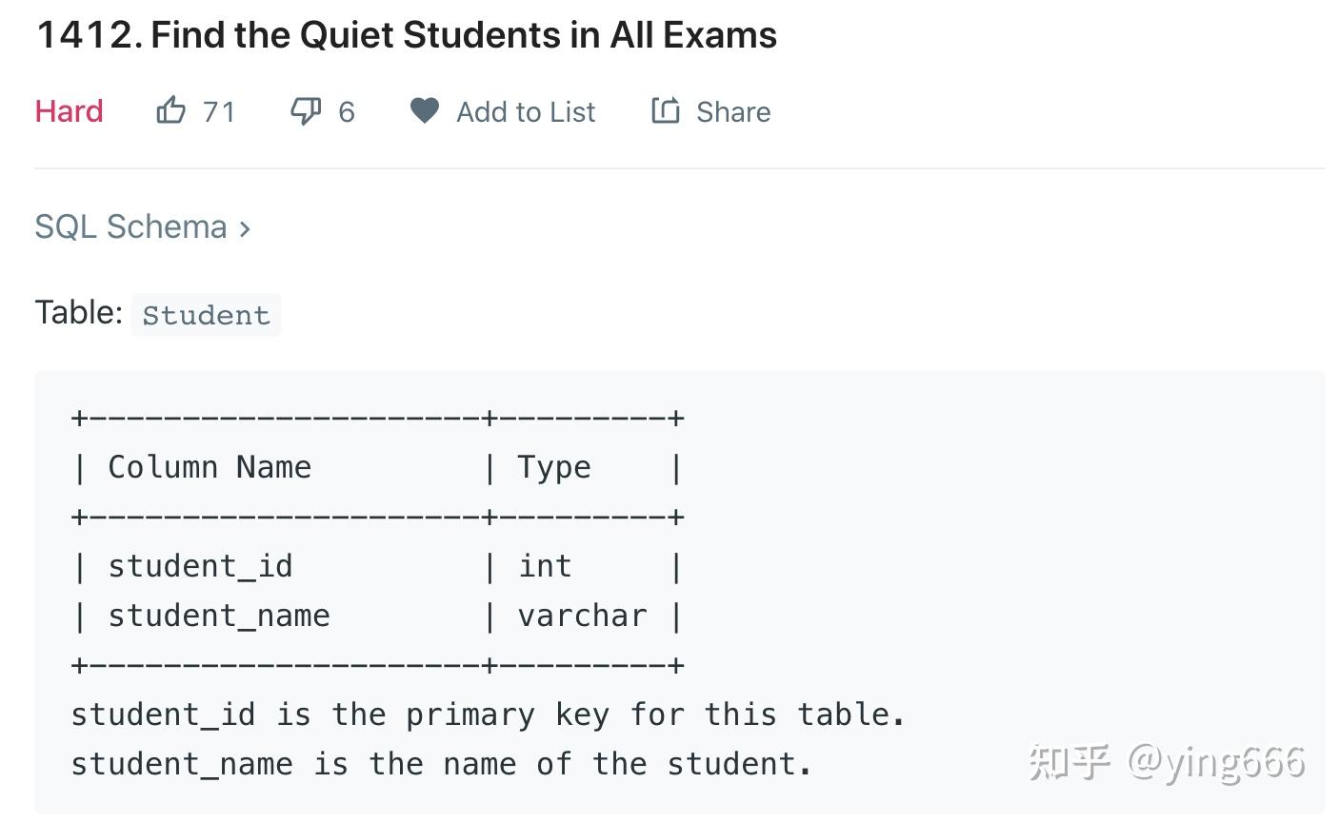Click the Add to List text
Image resolution: width=1339 pixels, height=822 pixels.
click(525, 110)
